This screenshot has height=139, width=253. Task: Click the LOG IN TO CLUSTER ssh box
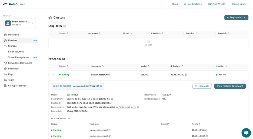coord(78,86)
